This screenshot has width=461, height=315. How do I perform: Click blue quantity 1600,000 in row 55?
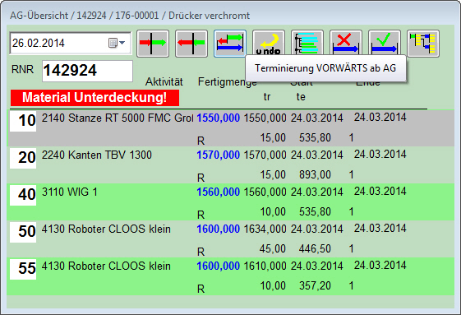[x=218, y=266]
